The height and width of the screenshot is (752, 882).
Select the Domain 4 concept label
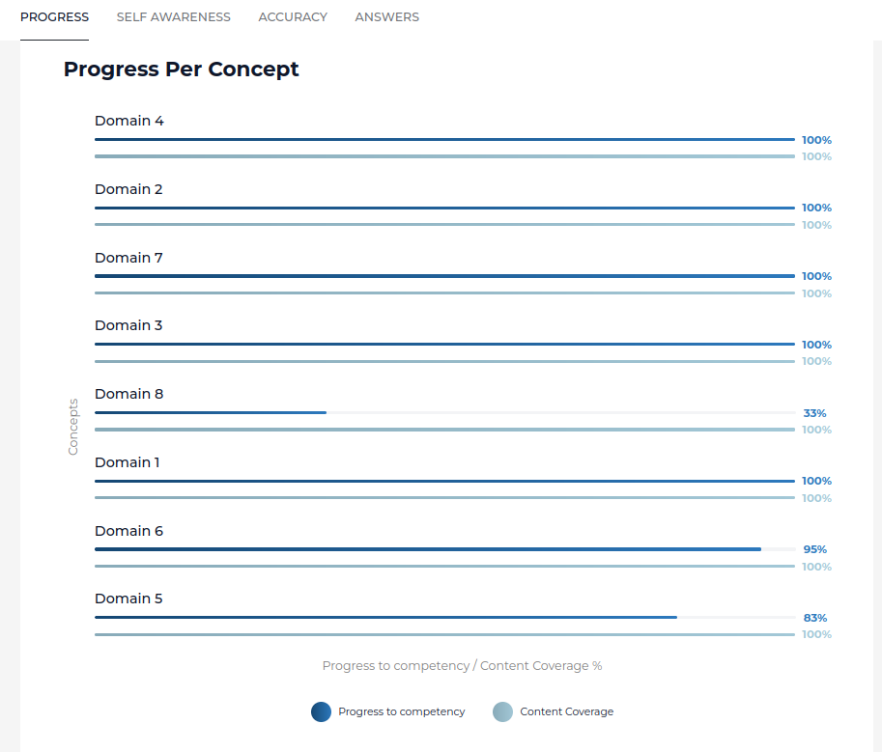tap(129, 121)
